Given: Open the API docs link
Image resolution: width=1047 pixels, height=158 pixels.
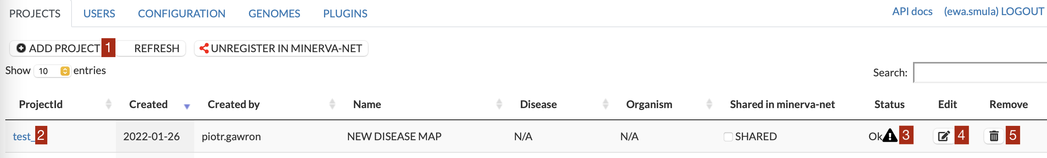Looking at the screenshot, I should click(x=912, y=12).
